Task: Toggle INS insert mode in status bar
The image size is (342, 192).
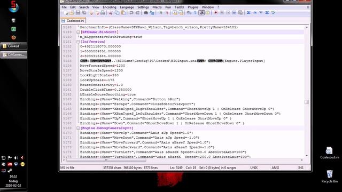Action: [301, 167]
